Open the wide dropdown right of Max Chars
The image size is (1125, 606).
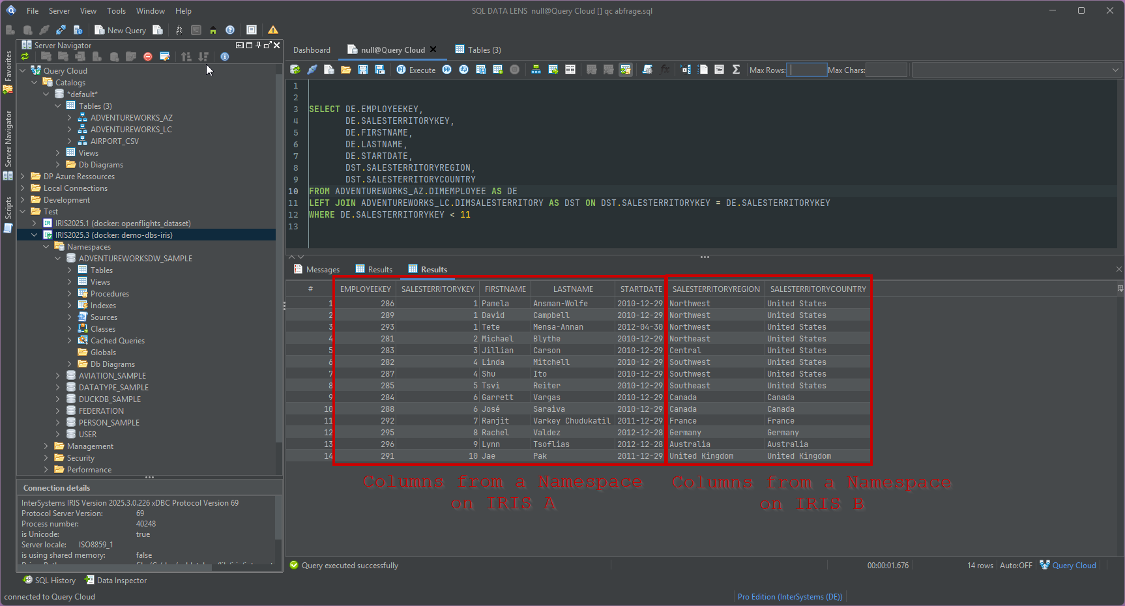[x=1016, y=70]
